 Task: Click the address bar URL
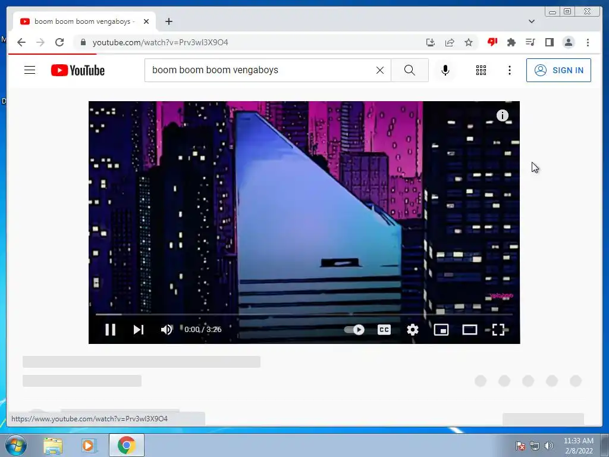[x=161, y=42]
